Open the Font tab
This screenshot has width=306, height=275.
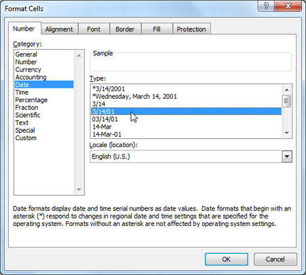pos(94,29)
